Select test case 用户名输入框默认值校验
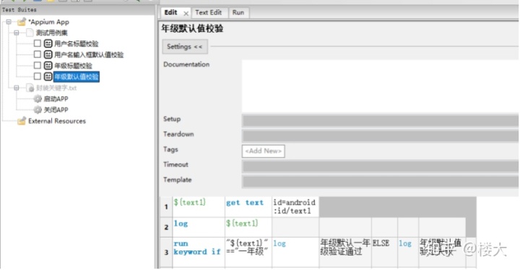520x270 pixels. (x=89, y=54)
